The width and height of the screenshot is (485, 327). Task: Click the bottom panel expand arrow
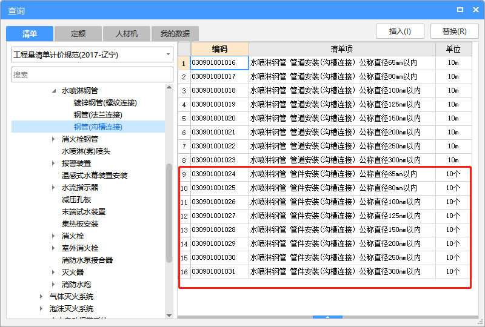[327, 317]
